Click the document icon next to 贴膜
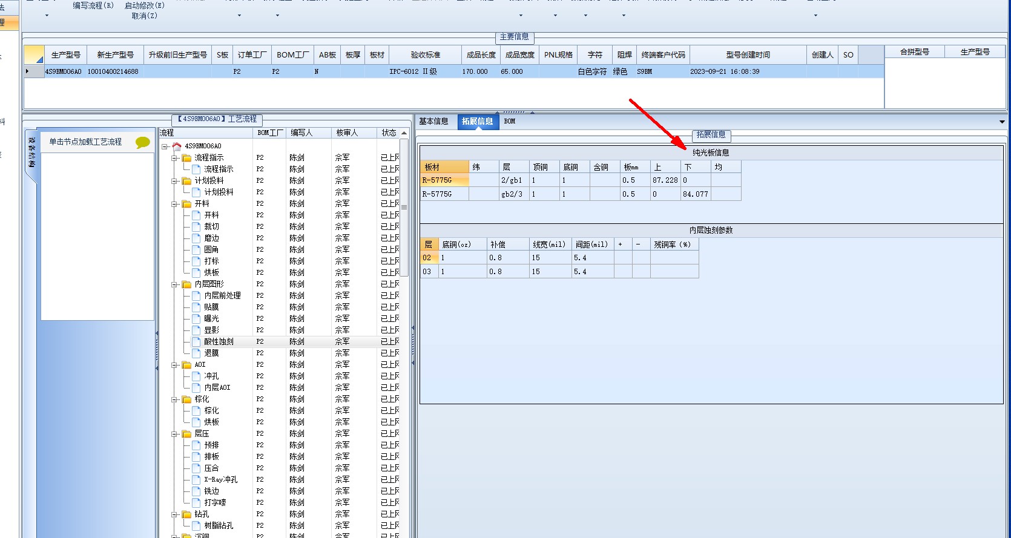The width and height of the screenshot is (1011, 538). click(196, 307)
